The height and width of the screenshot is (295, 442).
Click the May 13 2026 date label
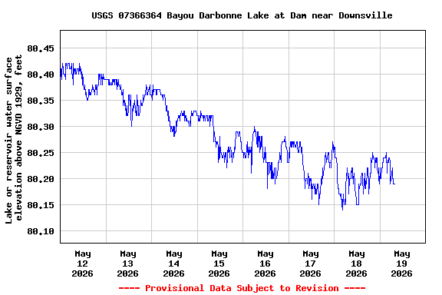coord(127,264)
